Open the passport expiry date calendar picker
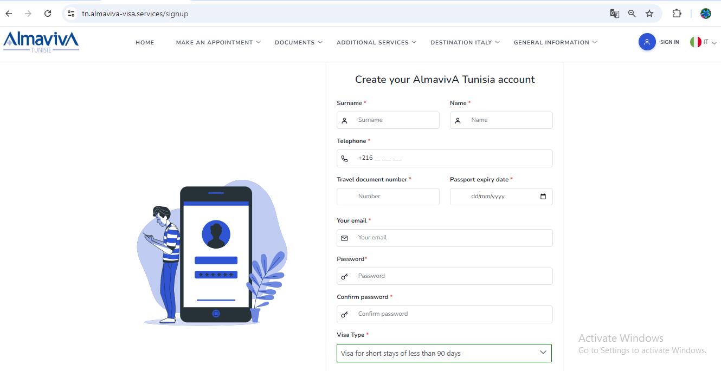Viewport: 721px width, 371px height. tap(543, 197)
